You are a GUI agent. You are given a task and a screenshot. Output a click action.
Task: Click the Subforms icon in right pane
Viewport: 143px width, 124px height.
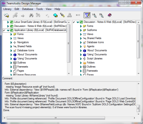tap(85, 30)
